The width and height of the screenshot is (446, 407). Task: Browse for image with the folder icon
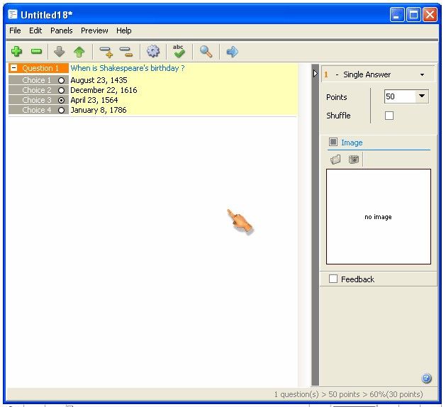pos(335,160)
